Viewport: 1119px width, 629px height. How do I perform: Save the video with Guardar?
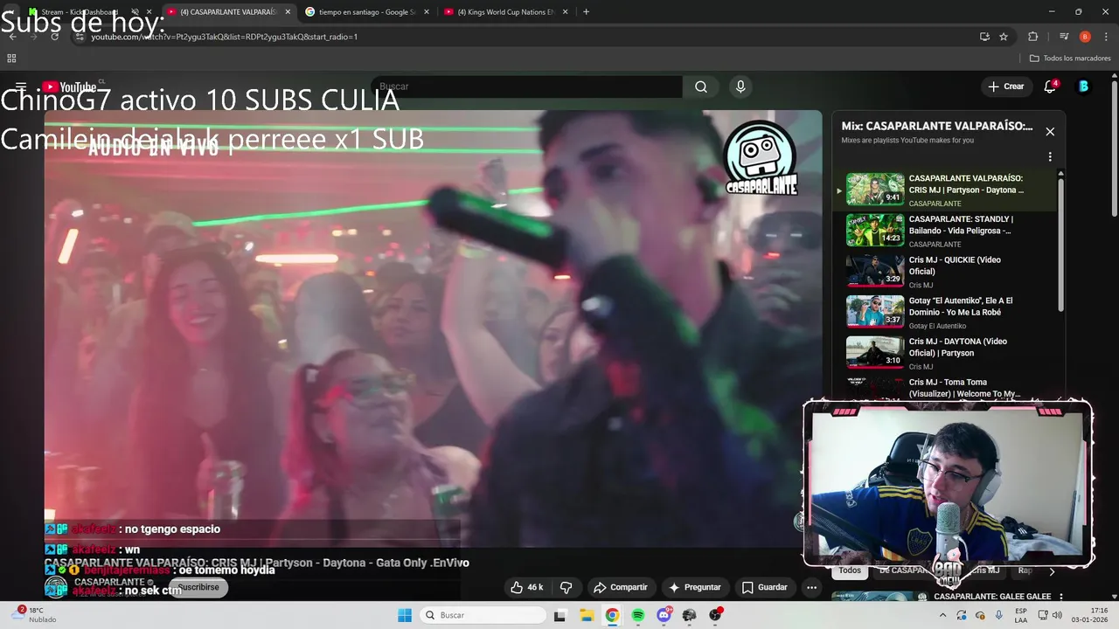point(764,587)
